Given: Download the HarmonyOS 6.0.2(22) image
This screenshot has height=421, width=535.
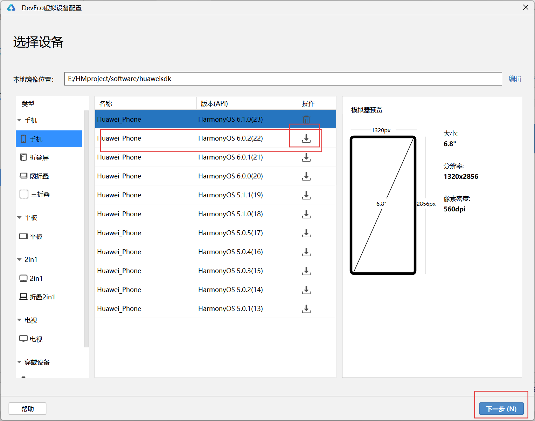Looking at the screenshot, I should click(x=306, y=138).
